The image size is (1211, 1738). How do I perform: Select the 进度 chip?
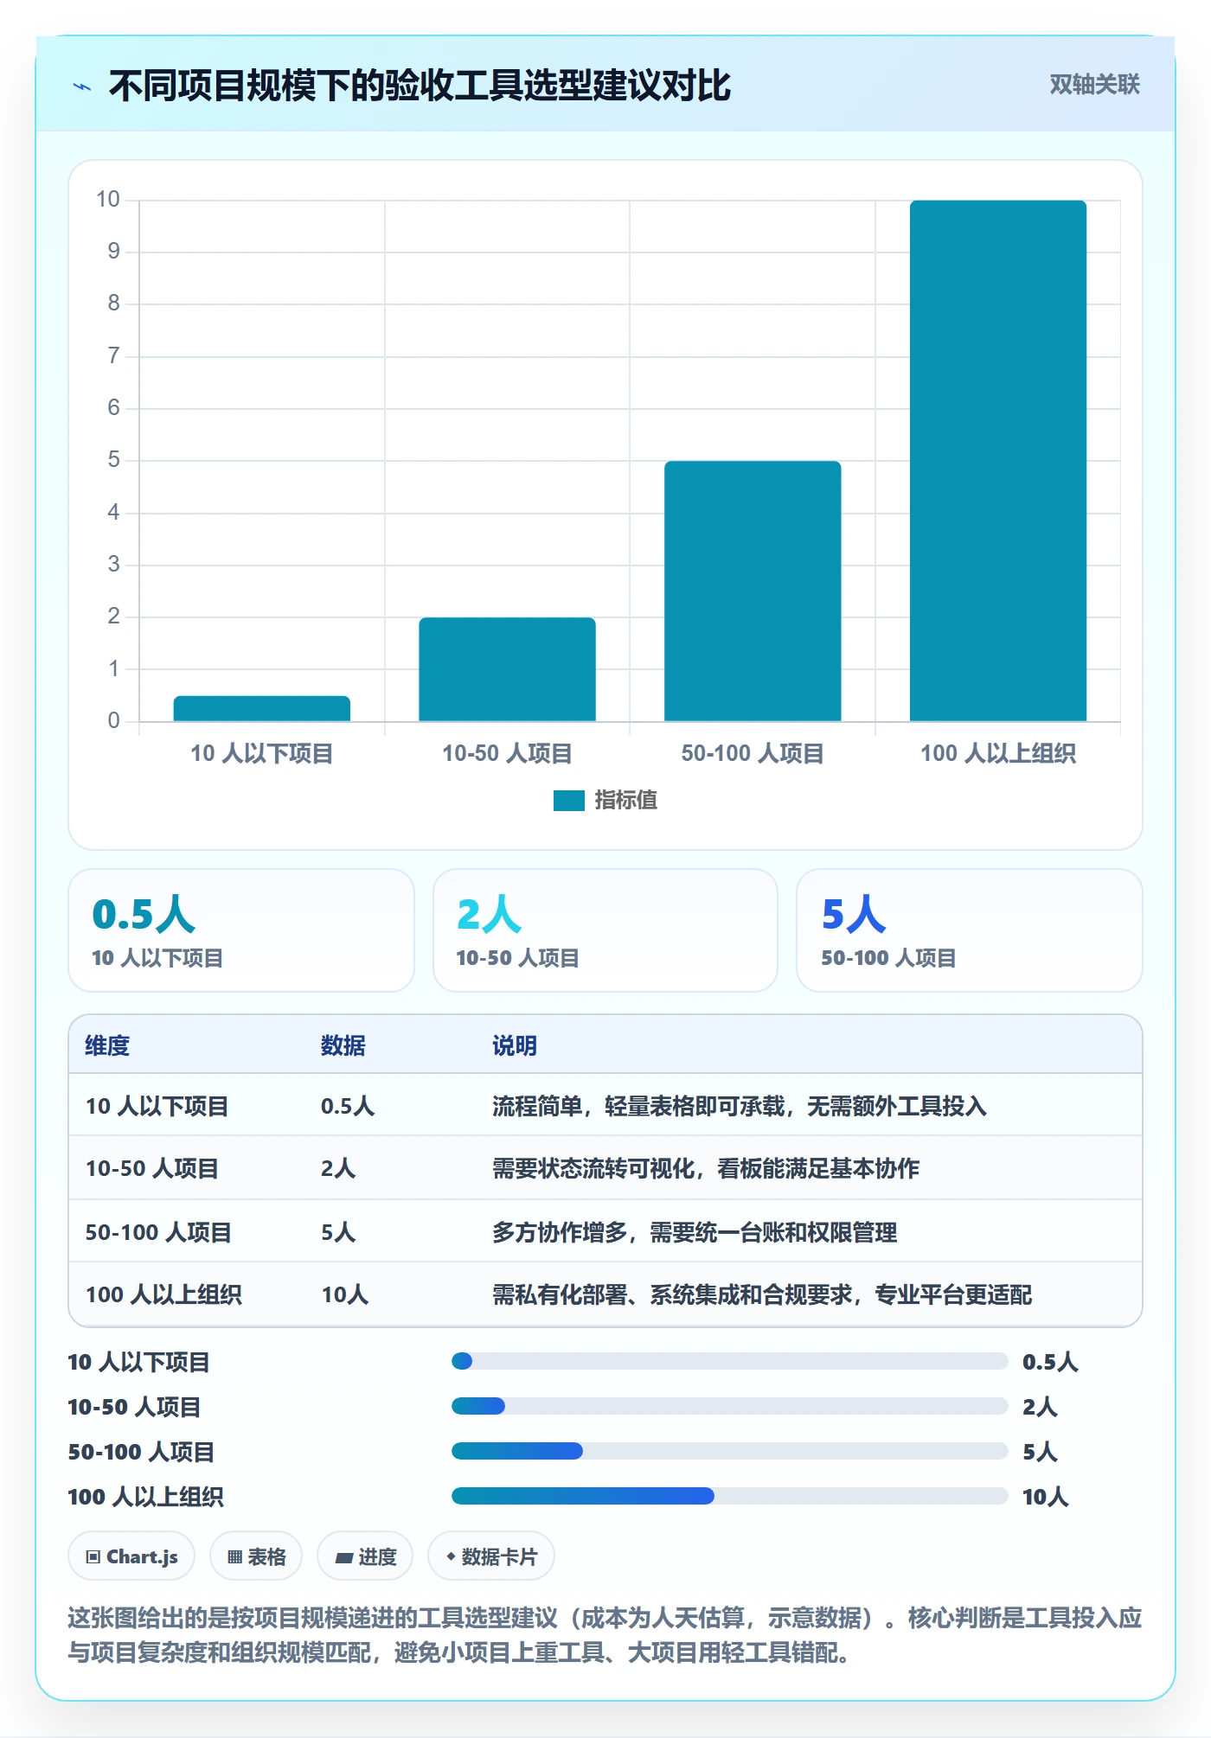pos(365,1556)
